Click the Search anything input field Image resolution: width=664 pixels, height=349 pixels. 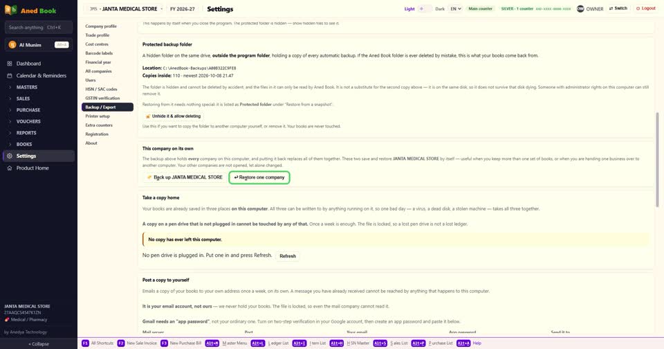point(39,27)
